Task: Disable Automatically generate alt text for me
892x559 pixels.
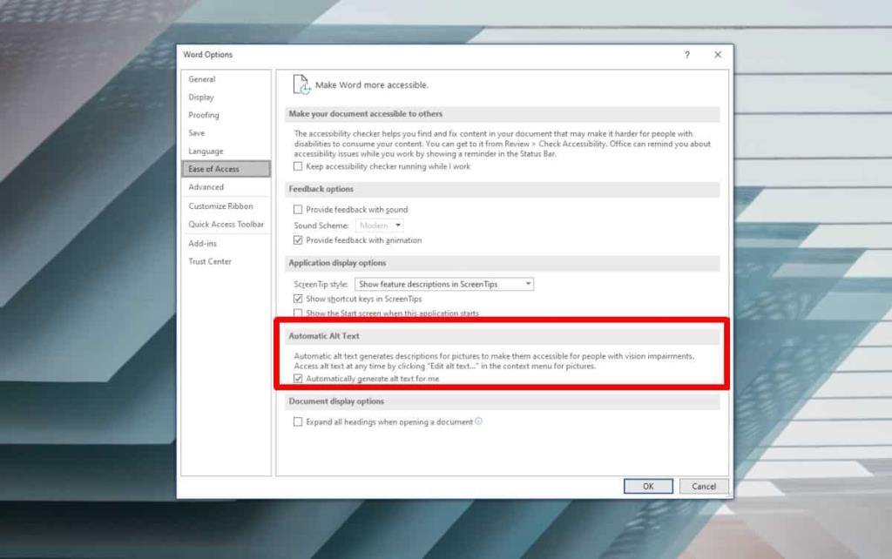Action: [296, 378]
